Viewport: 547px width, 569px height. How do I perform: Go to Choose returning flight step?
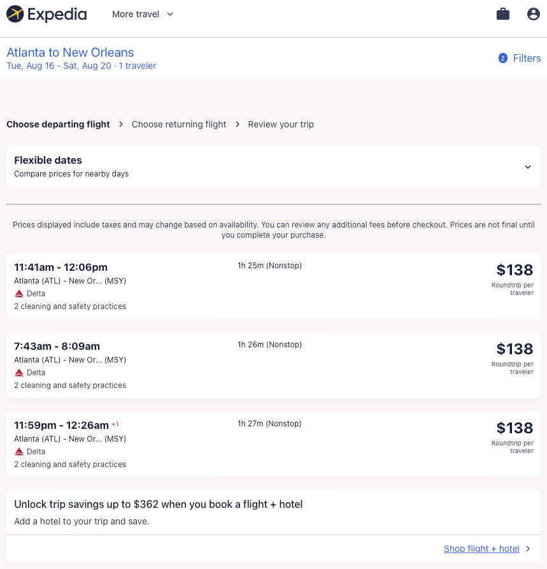(x=179, y=124)
